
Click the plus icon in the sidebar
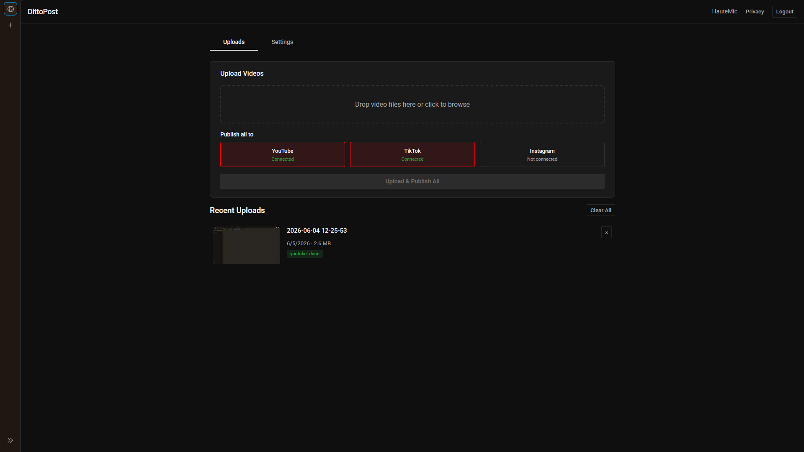[x=10, y=25]
